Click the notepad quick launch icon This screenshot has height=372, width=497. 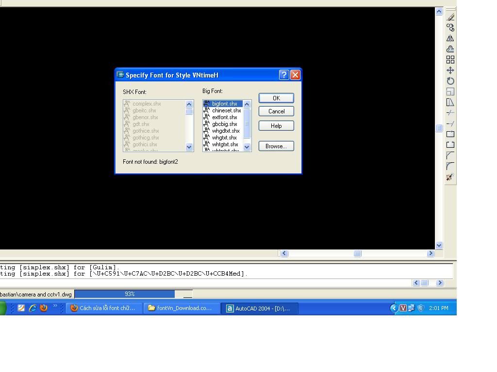tap(21, 308)
